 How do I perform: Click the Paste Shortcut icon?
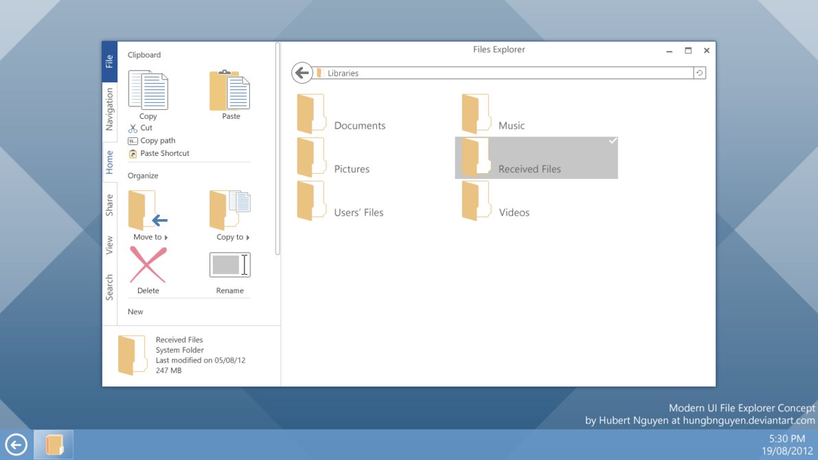click(x=133, y=153)
